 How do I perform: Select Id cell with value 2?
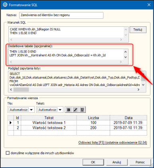tap(18, 128)
